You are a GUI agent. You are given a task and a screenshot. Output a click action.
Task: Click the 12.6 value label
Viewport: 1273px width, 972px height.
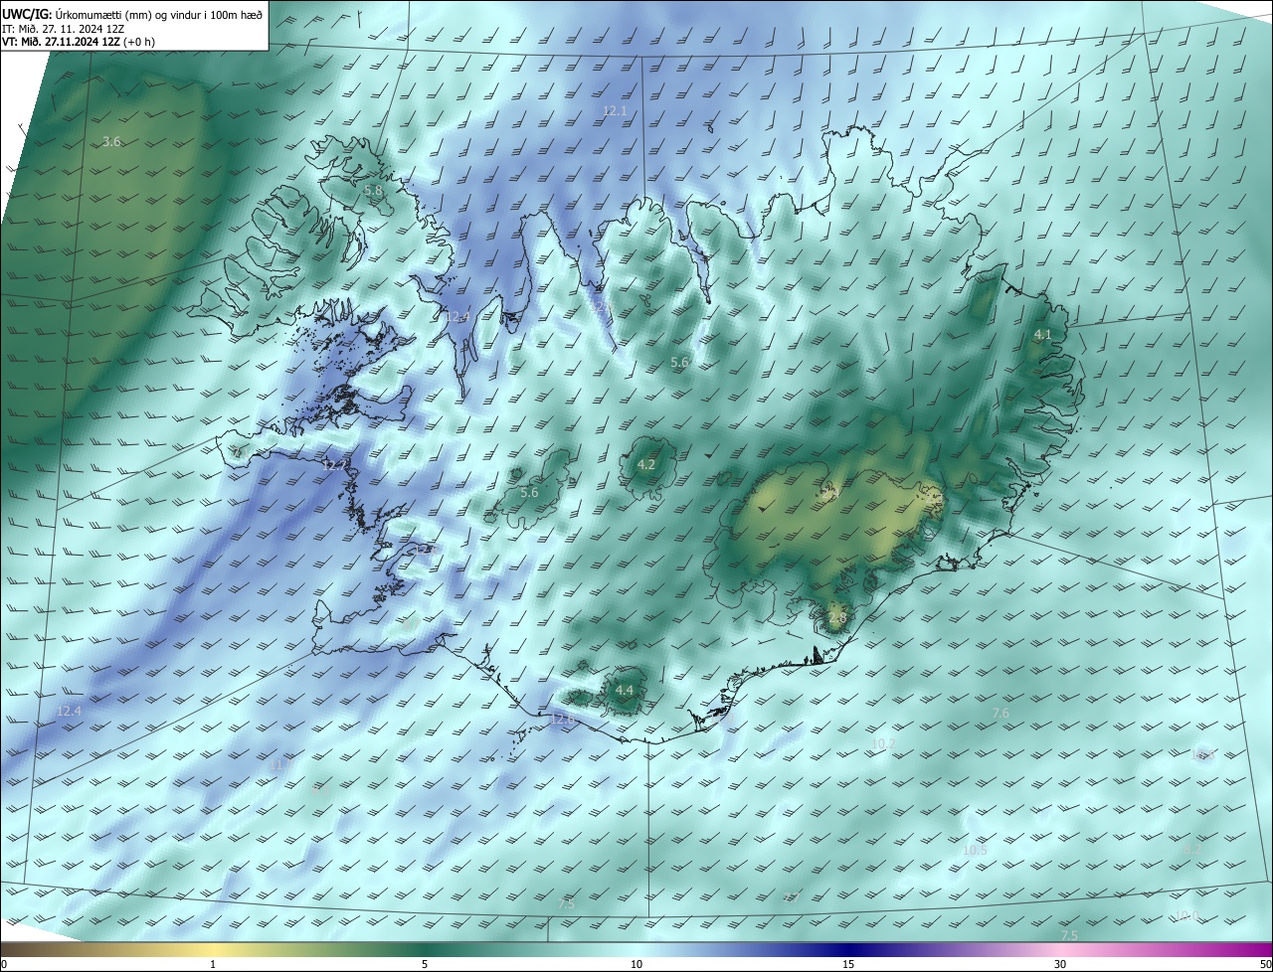pos(563,719)
